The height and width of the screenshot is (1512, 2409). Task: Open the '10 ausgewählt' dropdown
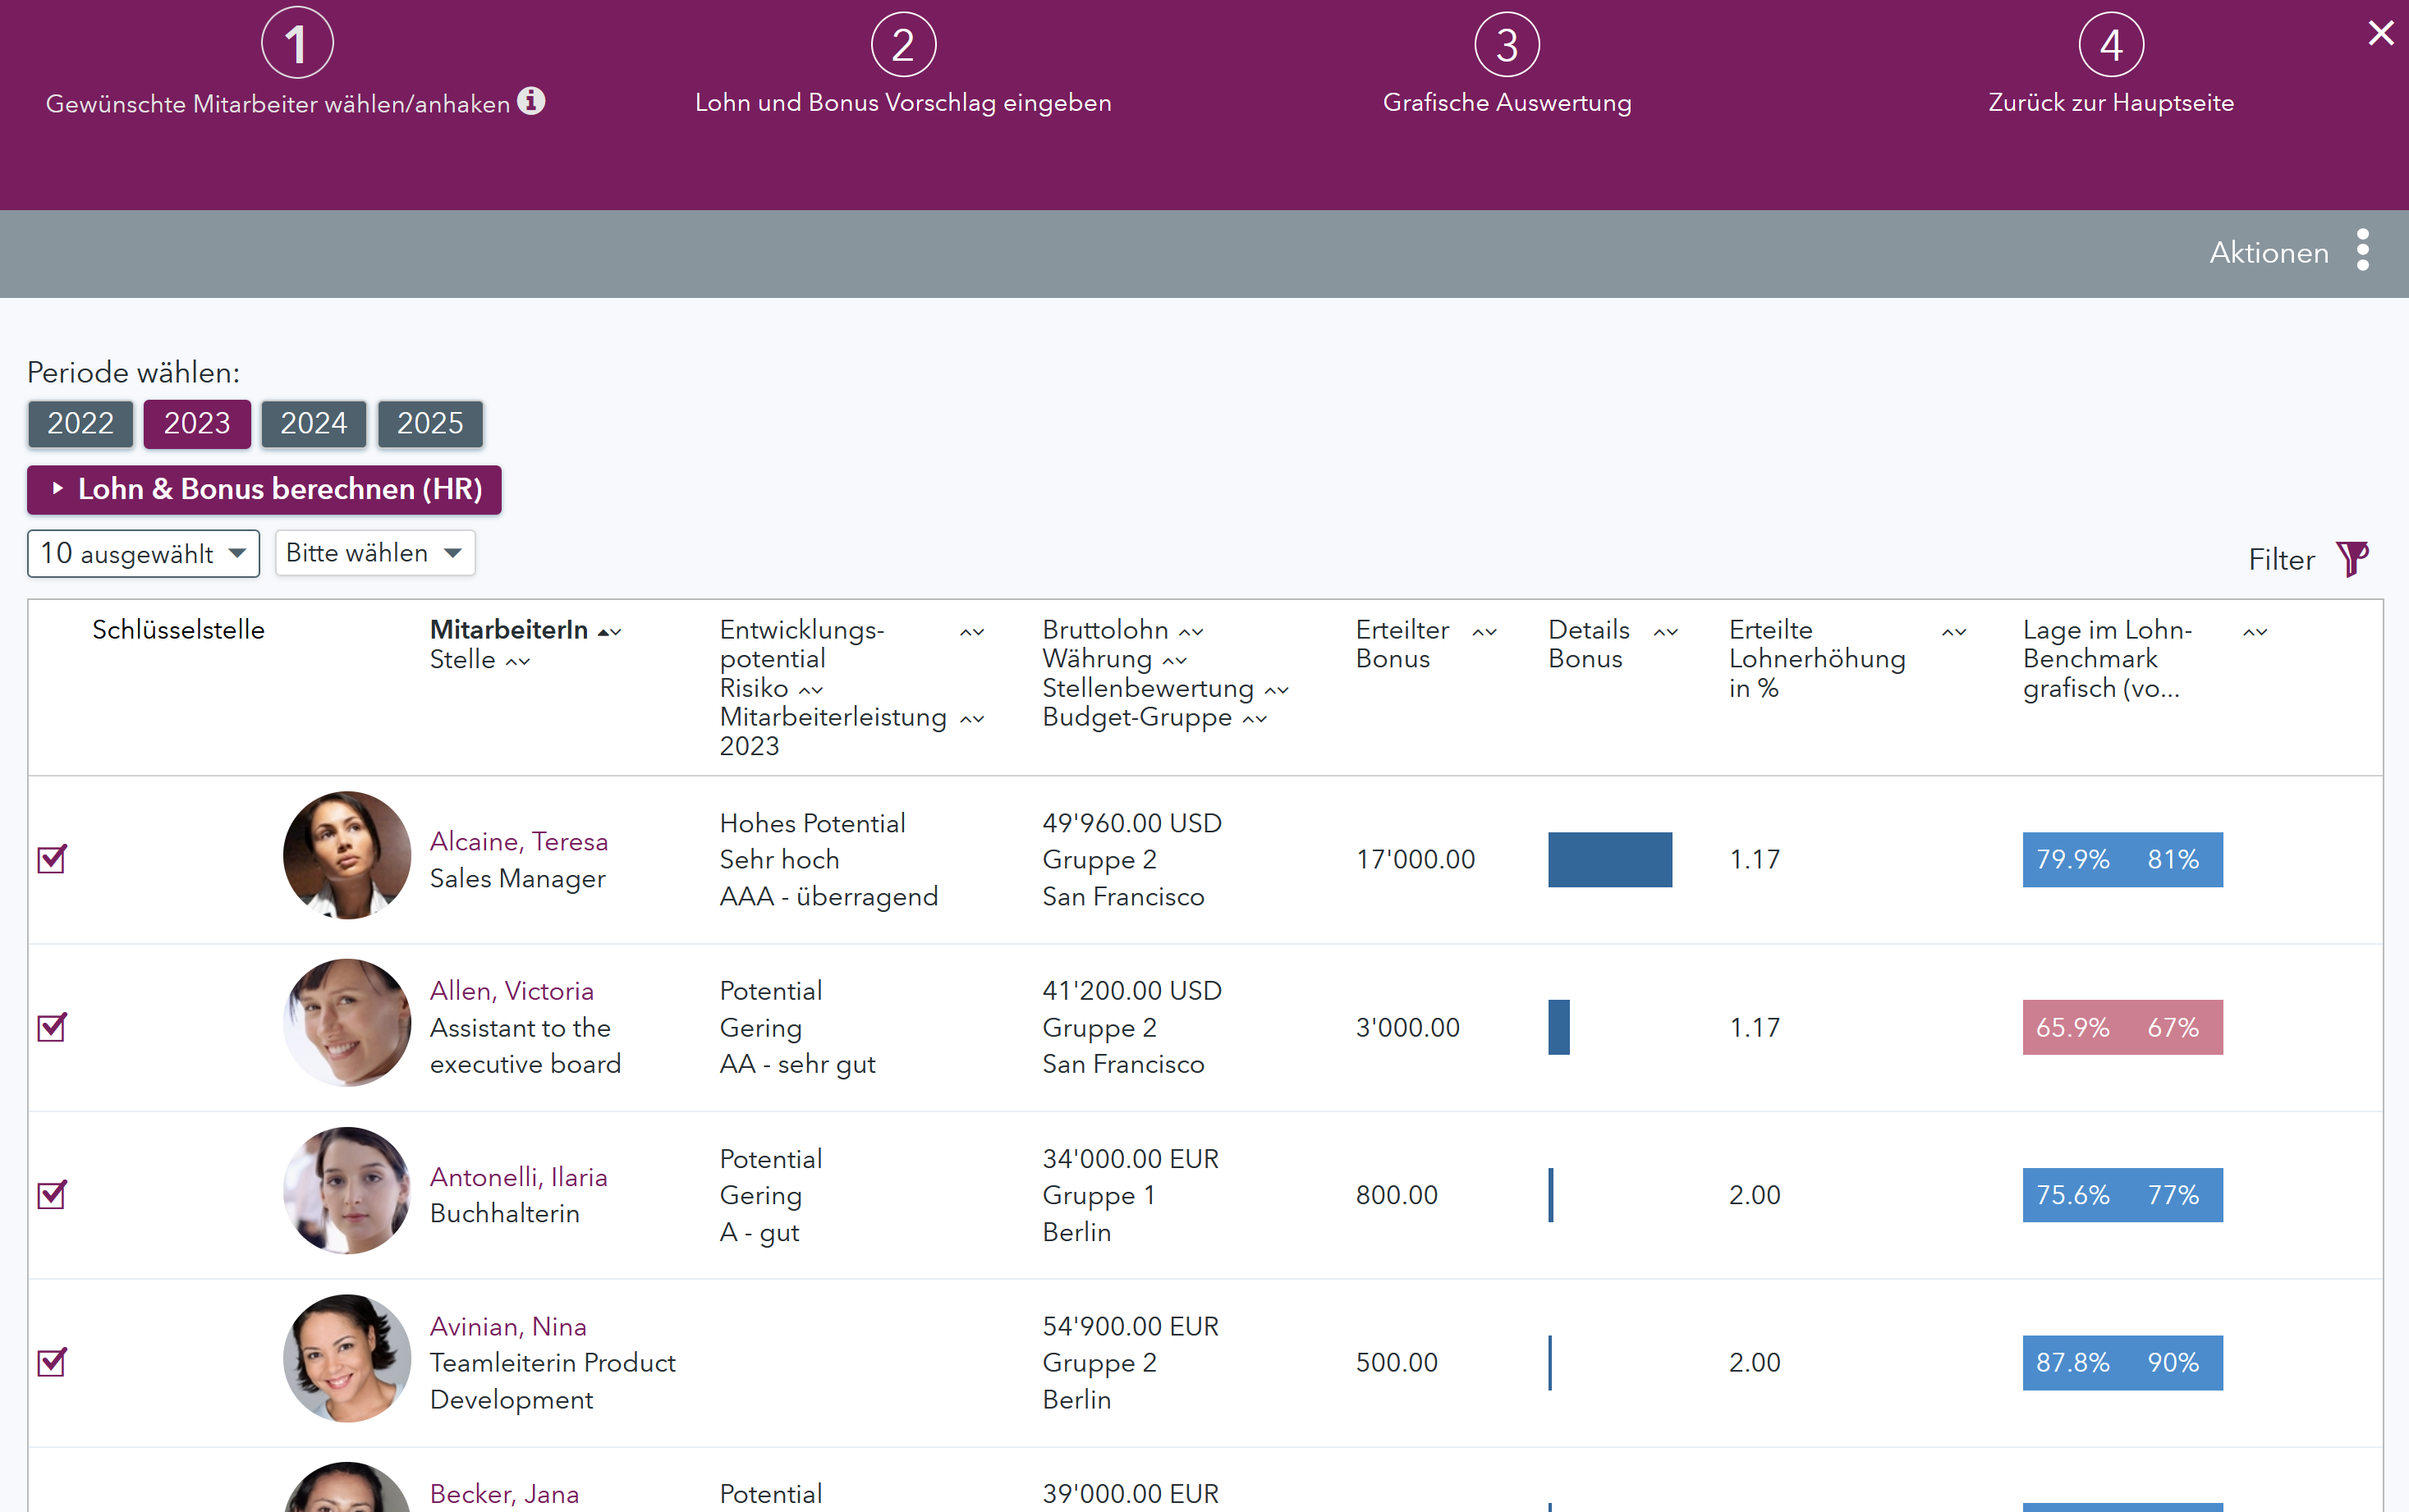point(143,553)
